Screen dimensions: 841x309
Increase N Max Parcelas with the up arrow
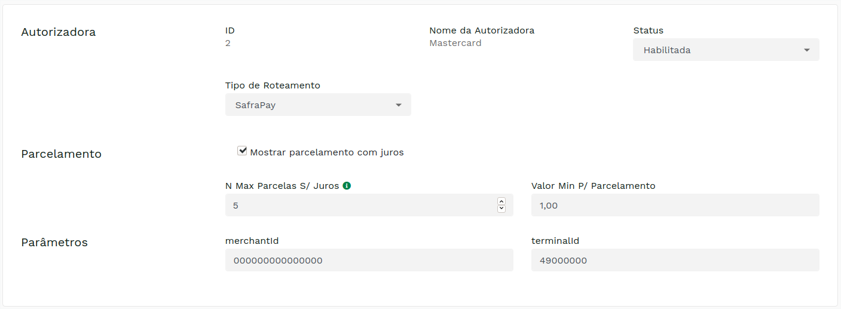tap(501, 201)
